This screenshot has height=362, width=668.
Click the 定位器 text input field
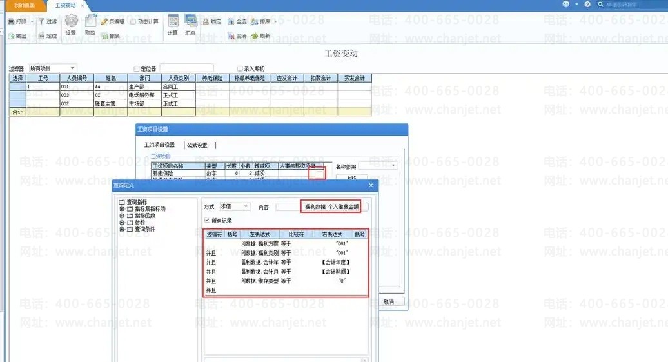(x=186, y=68)
